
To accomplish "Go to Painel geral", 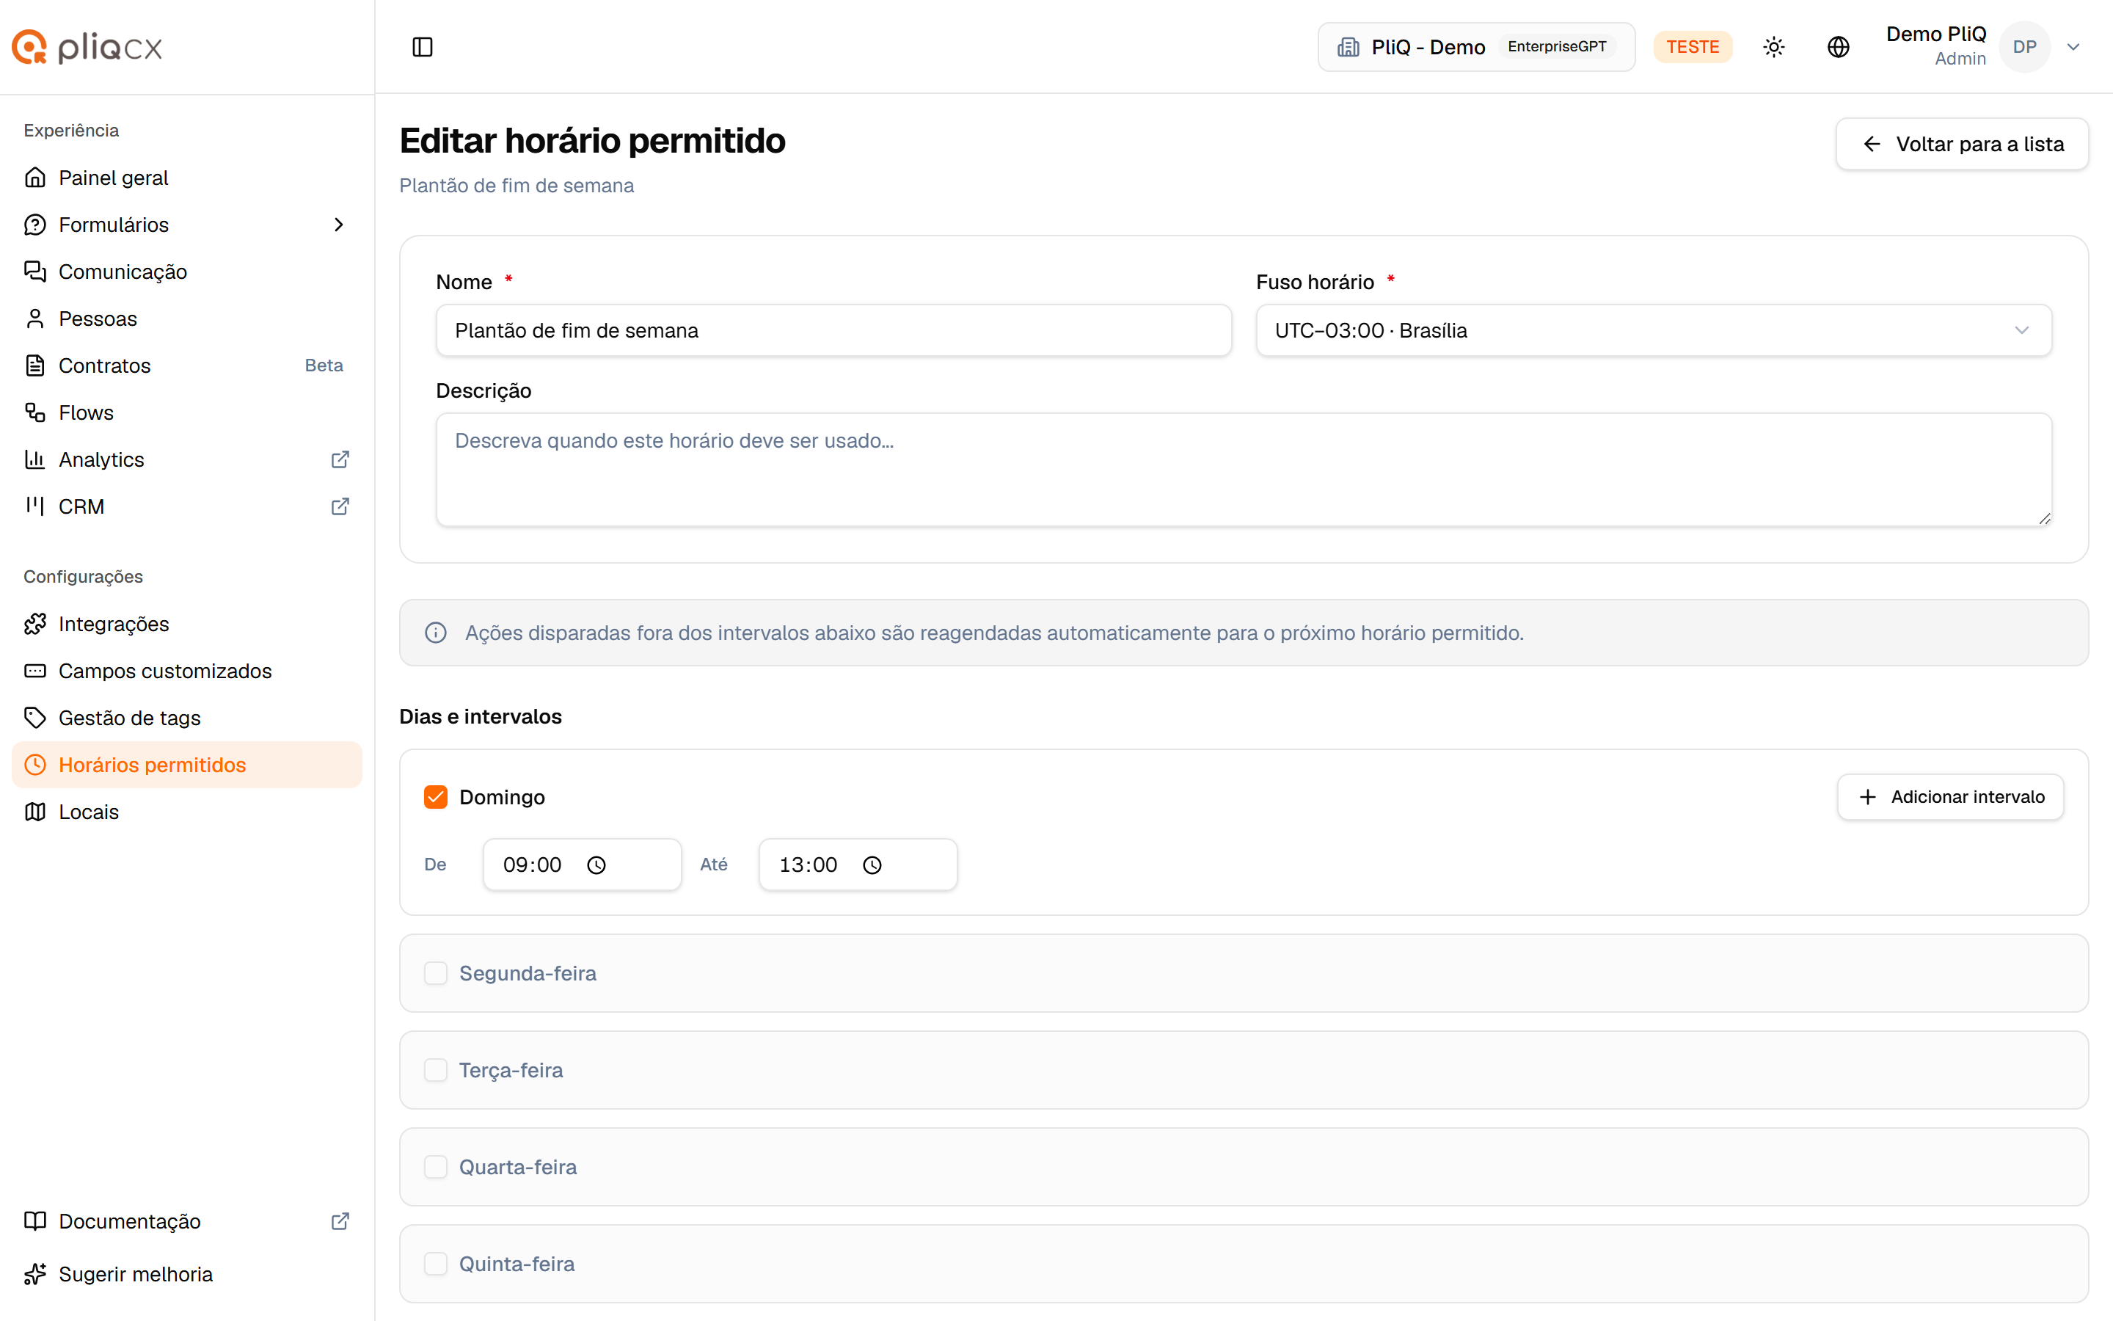I will click(x=187, y=178).
